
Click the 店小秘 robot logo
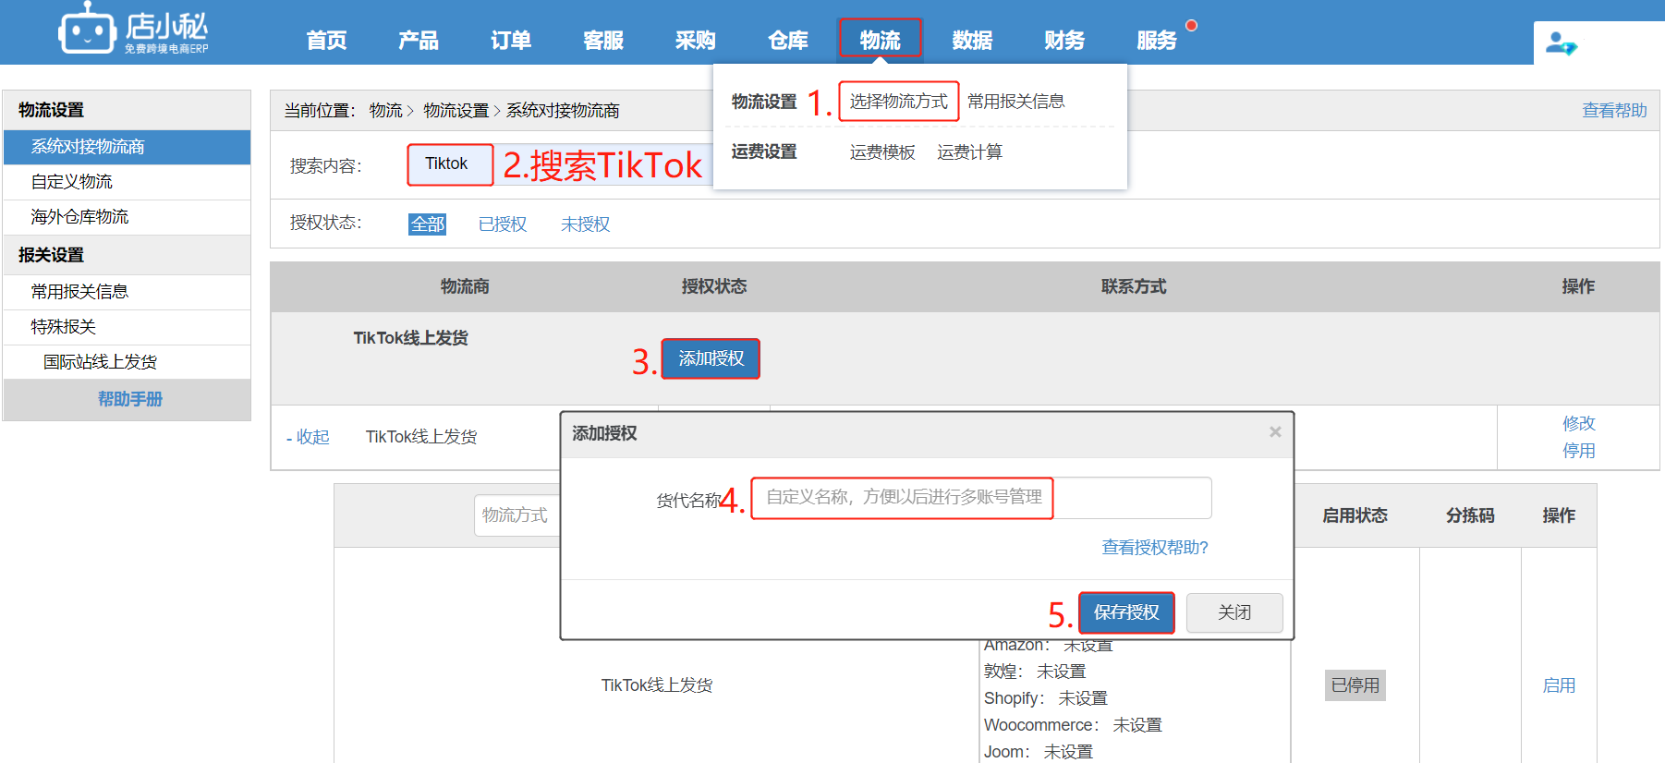coord(88,30)
